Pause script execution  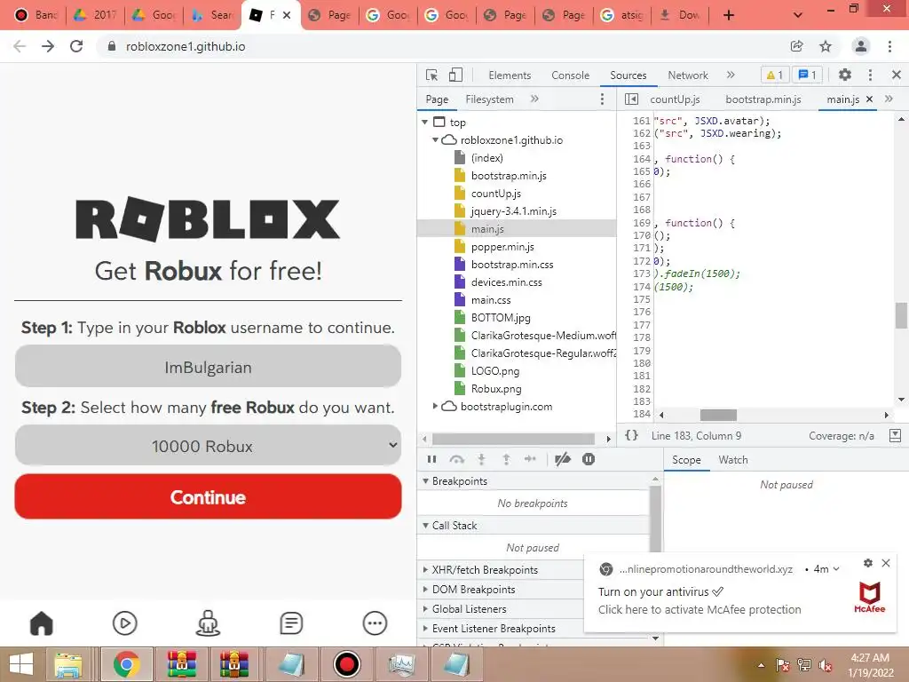tap(431, 459)
